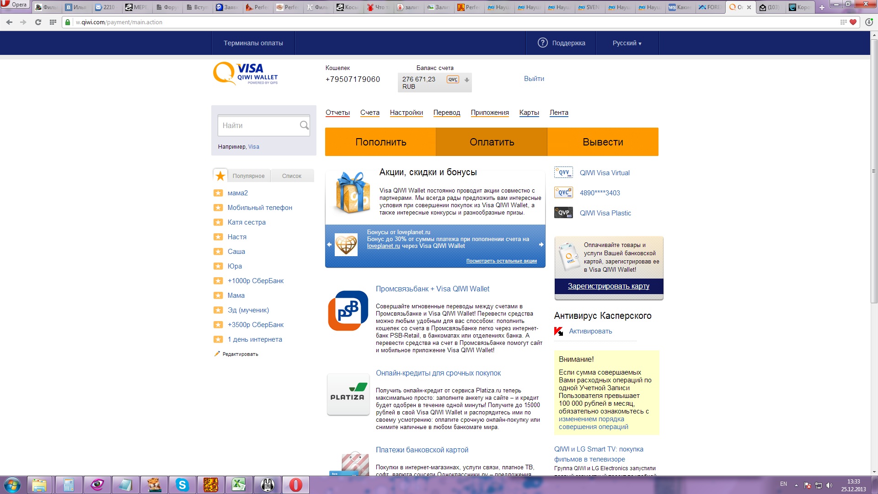Click the Поддержка question mark icon

542,43
